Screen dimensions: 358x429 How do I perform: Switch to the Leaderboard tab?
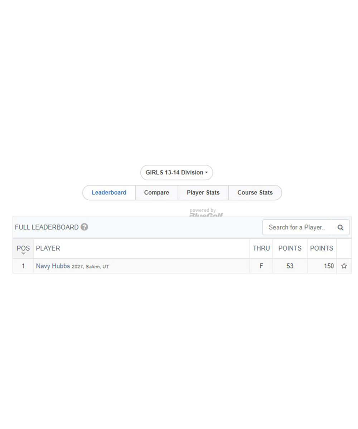(109, 193)
